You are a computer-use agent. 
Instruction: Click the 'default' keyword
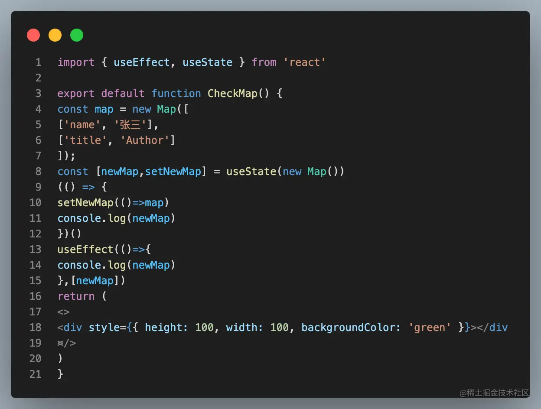tap(123, 94)
